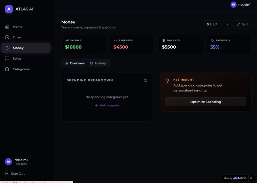257x183 pixels.
Task: Click Free plan label in sidebar
Action: coord(21,164)
